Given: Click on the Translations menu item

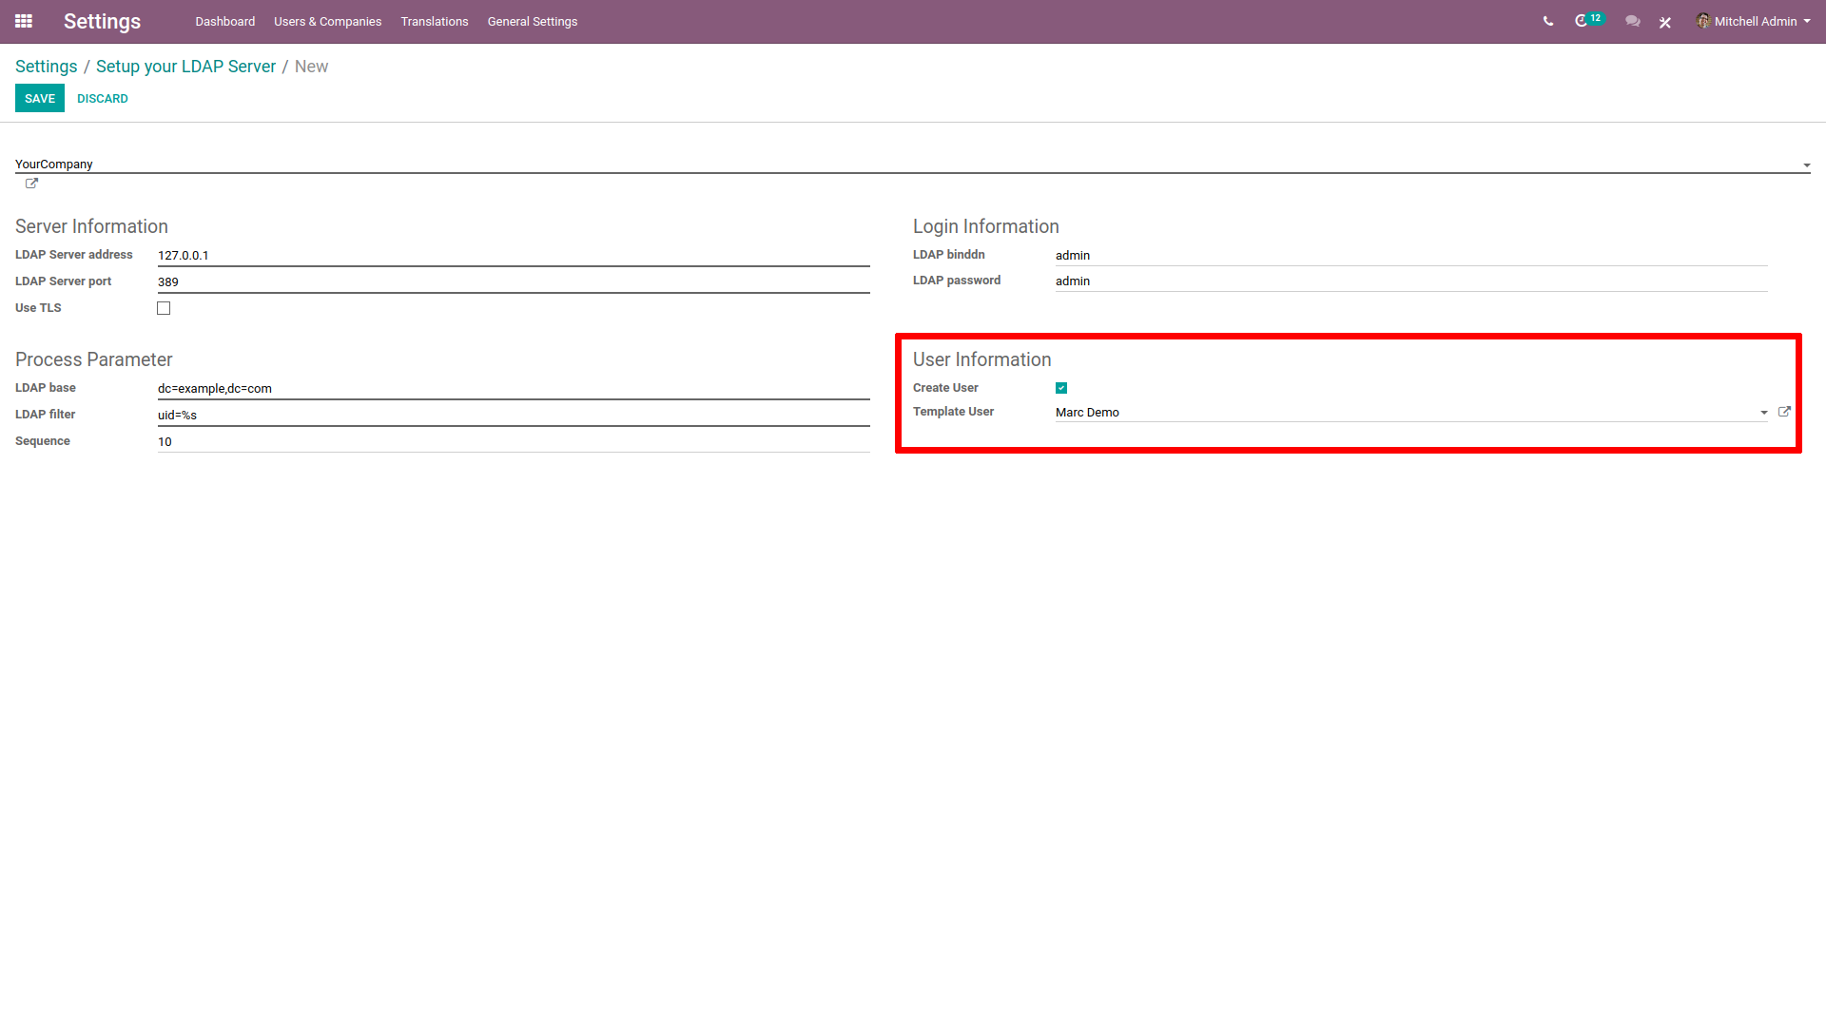Looking at the screenshot, I should [x=433, y=21].
